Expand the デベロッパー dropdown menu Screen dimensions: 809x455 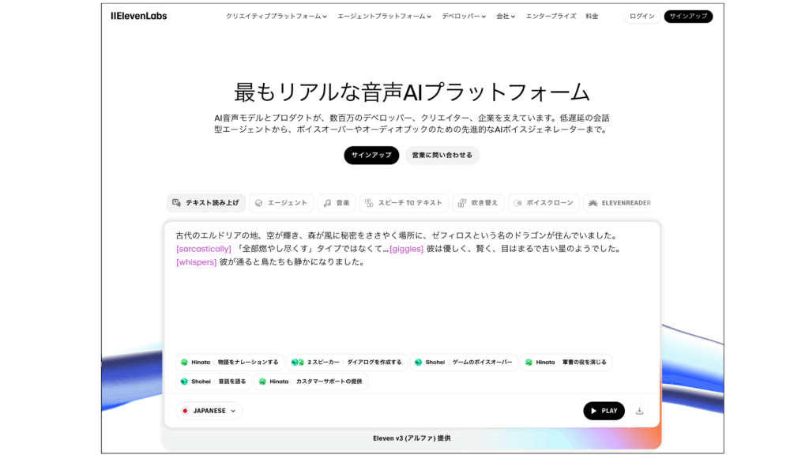[462, 15]
